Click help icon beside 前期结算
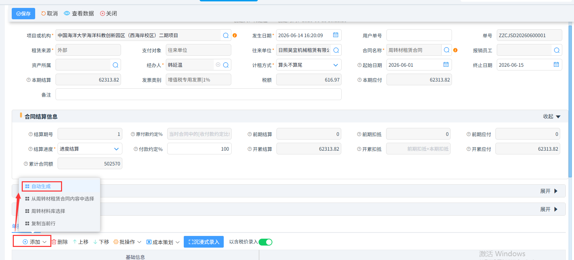Viewport: 574px width, 260px height. click(250, 134)
